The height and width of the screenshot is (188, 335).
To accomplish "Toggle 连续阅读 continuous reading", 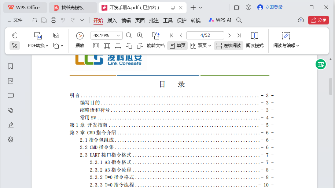I will coord(229,46).
